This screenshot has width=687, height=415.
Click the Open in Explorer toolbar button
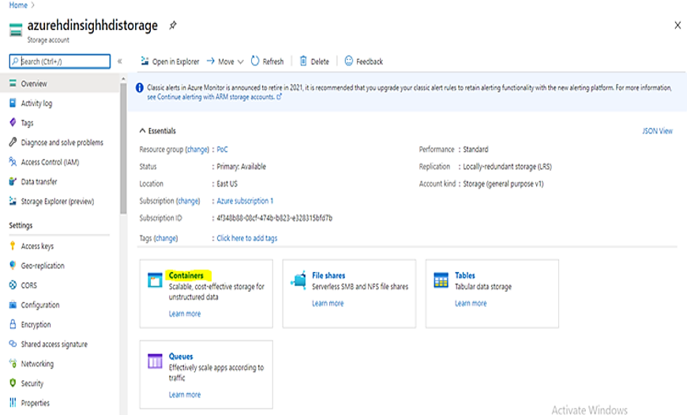(x=170, y=62)
